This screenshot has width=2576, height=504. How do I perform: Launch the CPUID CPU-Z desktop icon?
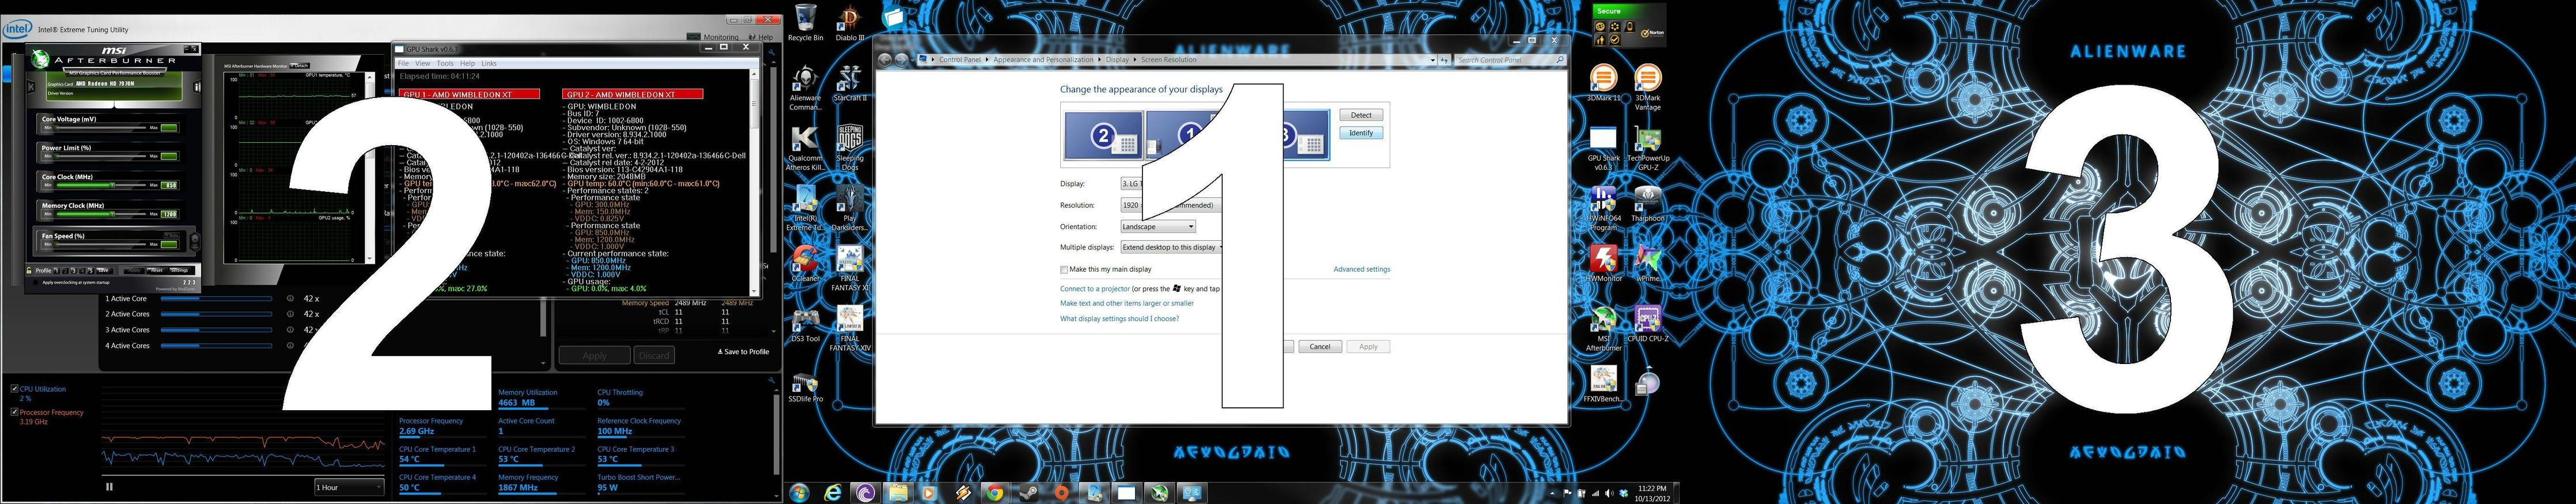1647,324
